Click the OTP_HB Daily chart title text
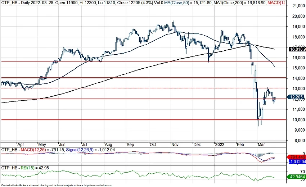The image size is (306, 187). tap(19, 3)
